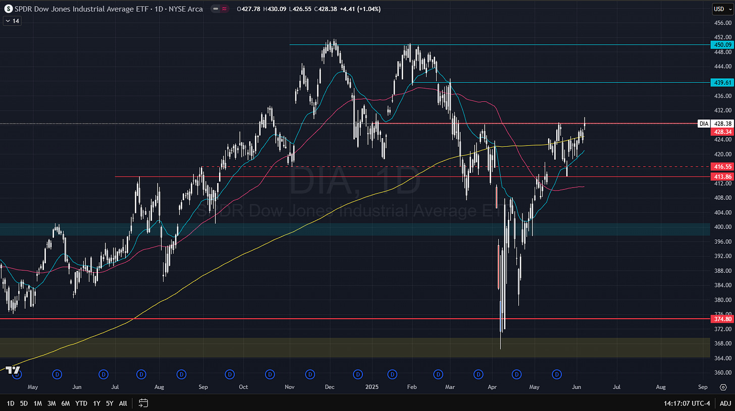Click the Oct label on time axis
The width and height of the screenshot is (735, 411).
[x=243, y=387]
